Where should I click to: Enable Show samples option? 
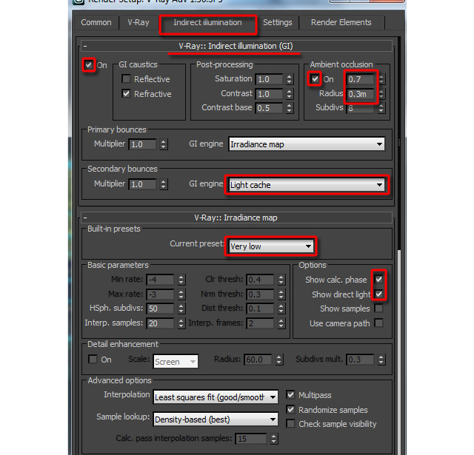(378, 309)
